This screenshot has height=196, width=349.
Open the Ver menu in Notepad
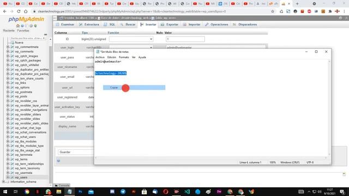point(134,57)
